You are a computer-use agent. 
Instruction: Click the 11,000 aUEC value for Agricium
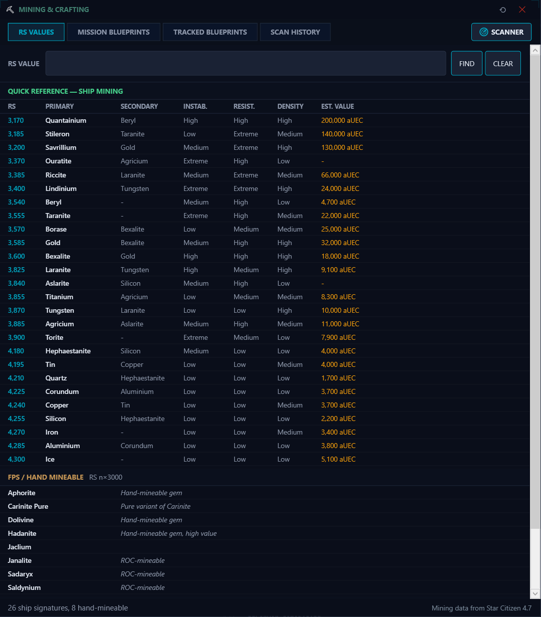coord(340,324)
